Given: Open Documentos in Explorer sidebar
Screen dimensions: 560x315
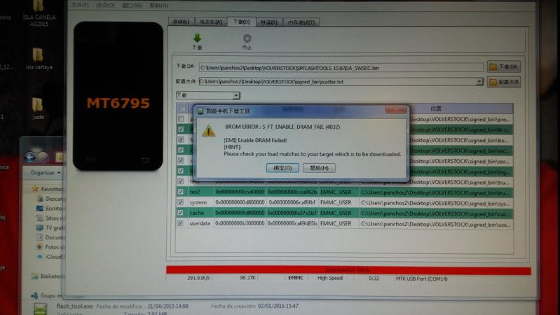Looking at the screenshot, I should click(x=50, y=237).
